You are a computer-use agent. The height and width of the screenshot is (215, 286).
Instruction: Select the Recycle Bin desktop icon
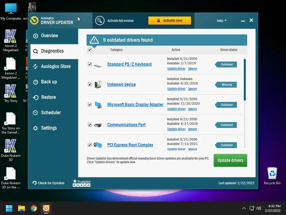pyautogui.click(x=272, y=176)
